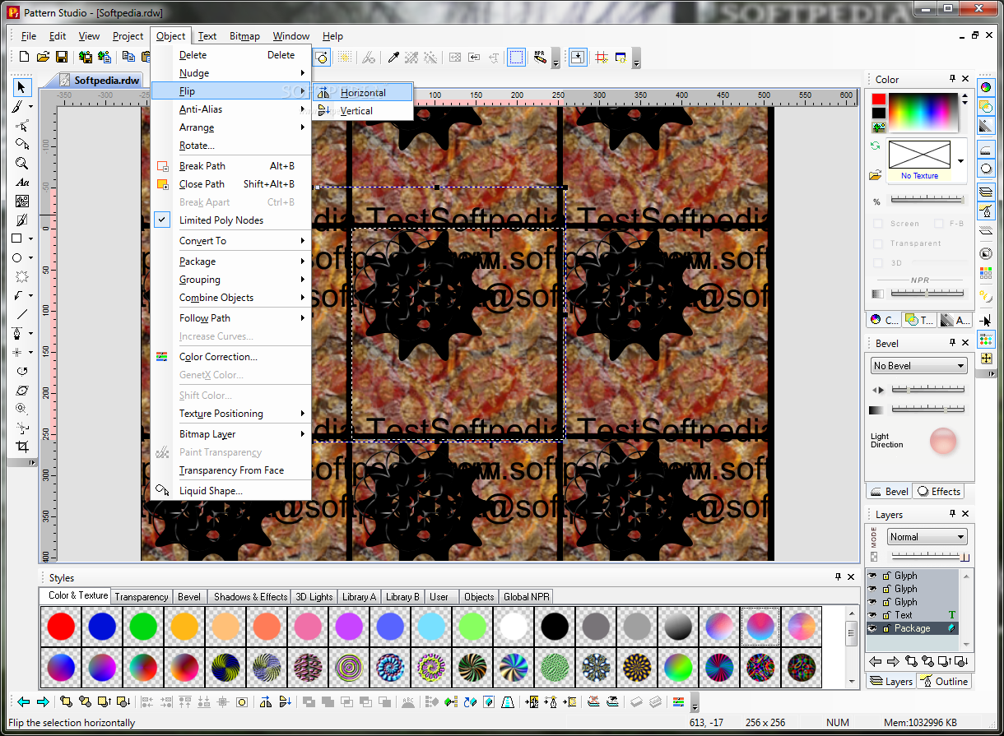Enable the Transparent checkbox
The width and height of the screenshot is (1004, 736).
click(x=878, y=243)
